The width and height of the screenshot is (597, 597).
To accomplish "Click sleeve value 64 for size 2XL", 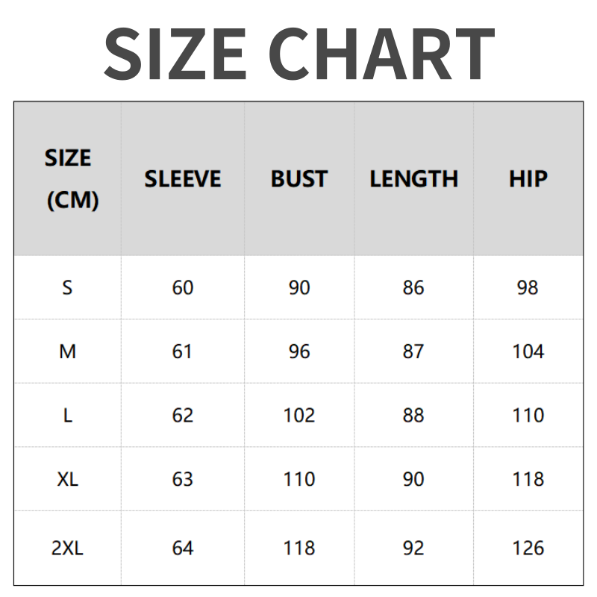I will [183, 548].
